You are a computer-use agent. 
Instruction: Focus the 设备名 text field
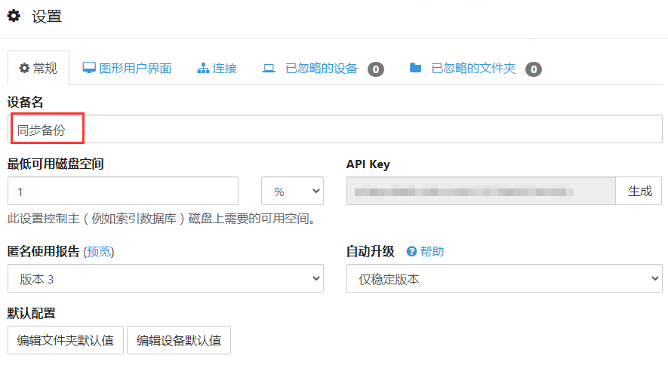coord(335,130)
